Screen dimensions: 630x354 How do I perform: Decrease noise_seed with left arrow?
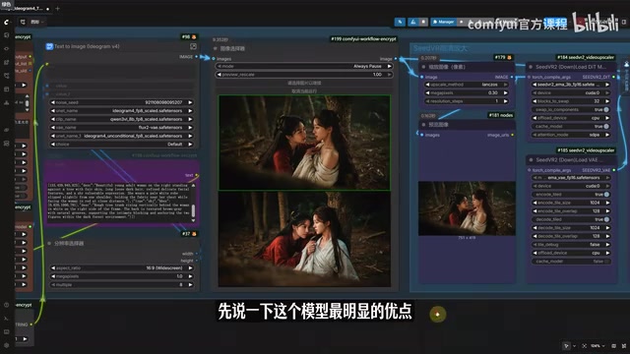(x=52, y=102)
